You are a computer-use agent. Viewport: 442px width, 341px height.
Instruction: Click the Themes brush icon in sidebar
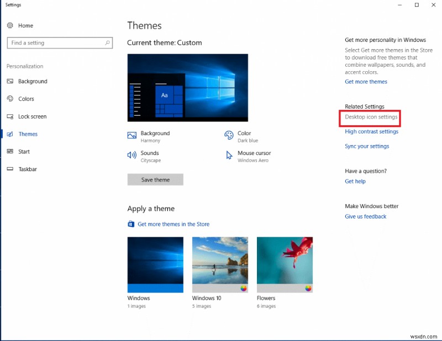click(x=10, y=134)
